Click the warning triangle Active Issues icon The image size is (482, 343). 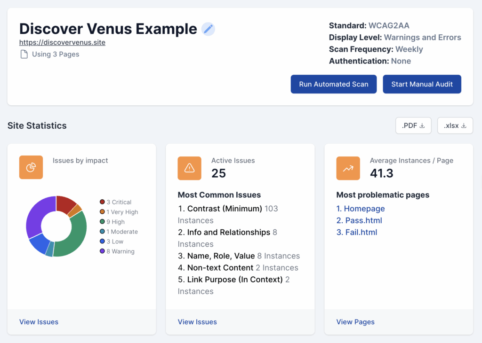click(189, 168)
